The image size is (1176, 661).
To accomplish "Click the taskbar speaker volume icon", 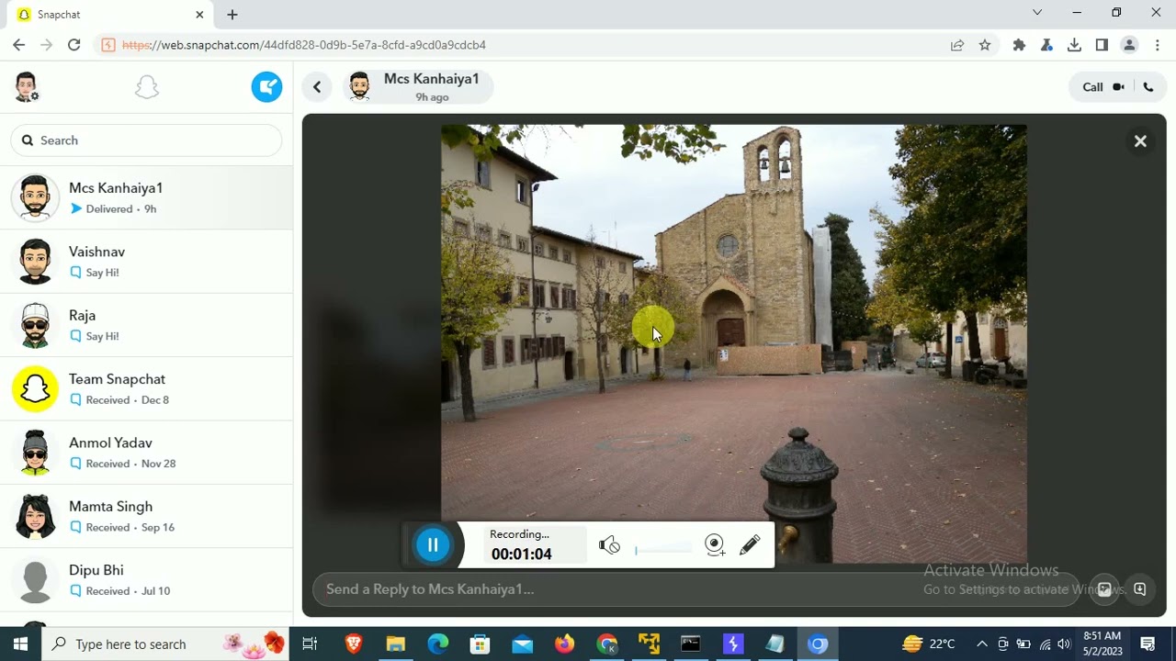I will point(1064,644).
